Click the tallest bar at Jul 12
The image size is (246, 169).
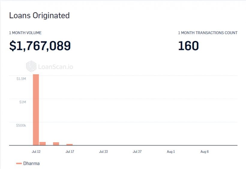(36, 110)
